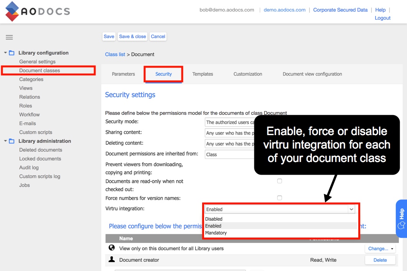Screen dimensions: 407x271
Task: Click the AODocs logo
Action: [x=38, y=12]
